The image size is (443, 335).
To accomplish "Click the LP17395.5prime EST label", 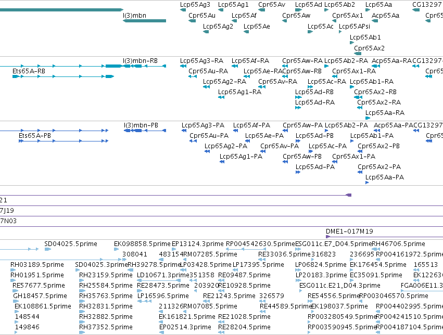I will (x=258, y=265).
